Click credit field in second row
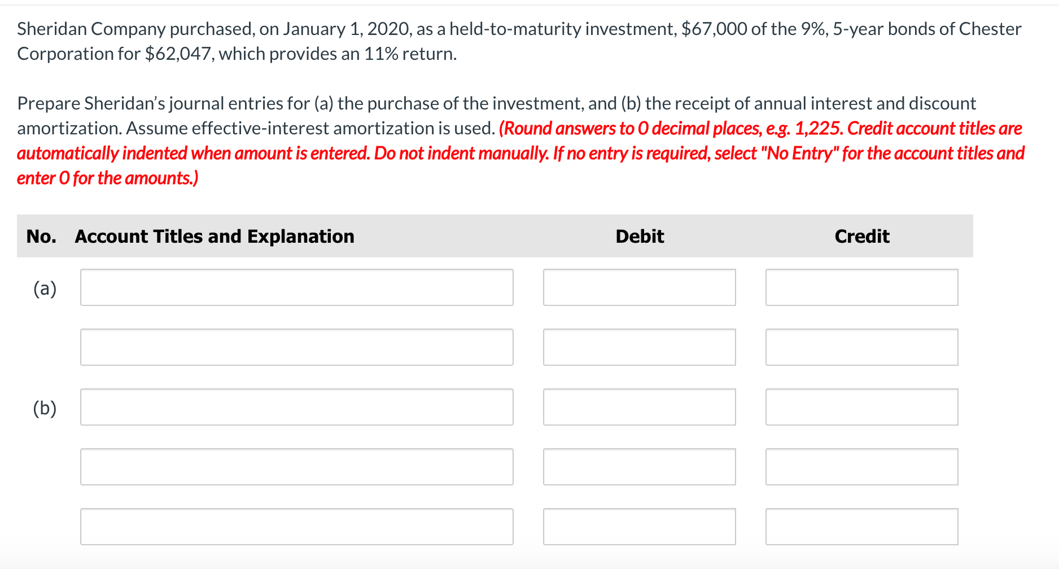 tap(861, 347)
